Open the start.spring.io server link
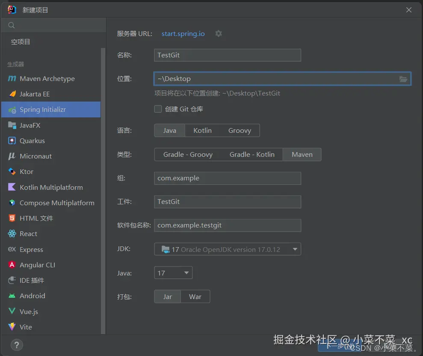This screenshot has width=423, height=356. [x=183, y=34]
